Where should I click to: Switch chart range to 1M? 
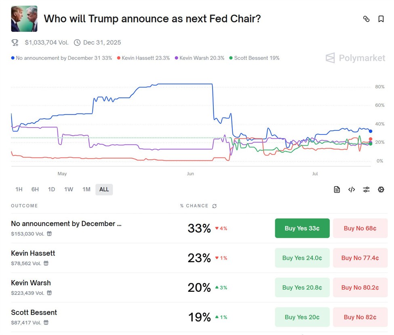pos(86,189)
